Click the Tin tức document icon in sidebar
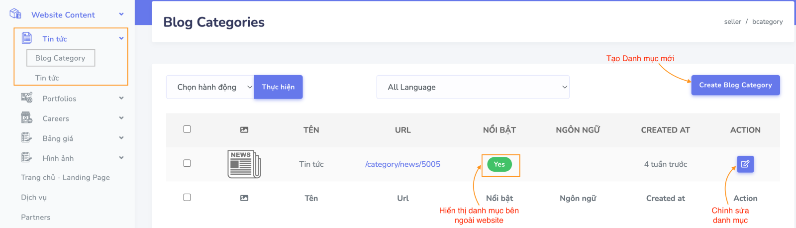 27,38
